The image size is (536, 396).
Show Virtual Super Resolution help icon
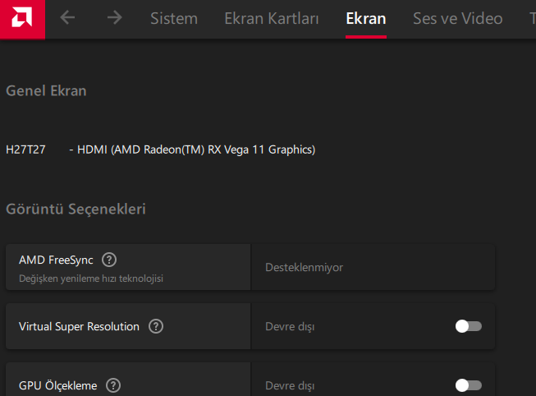(x=156, y=326)
